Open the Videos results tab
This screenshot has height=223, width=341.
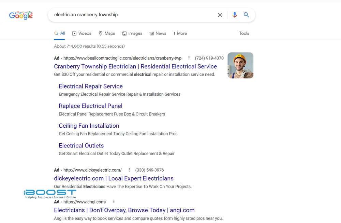(x=82, y=33)
